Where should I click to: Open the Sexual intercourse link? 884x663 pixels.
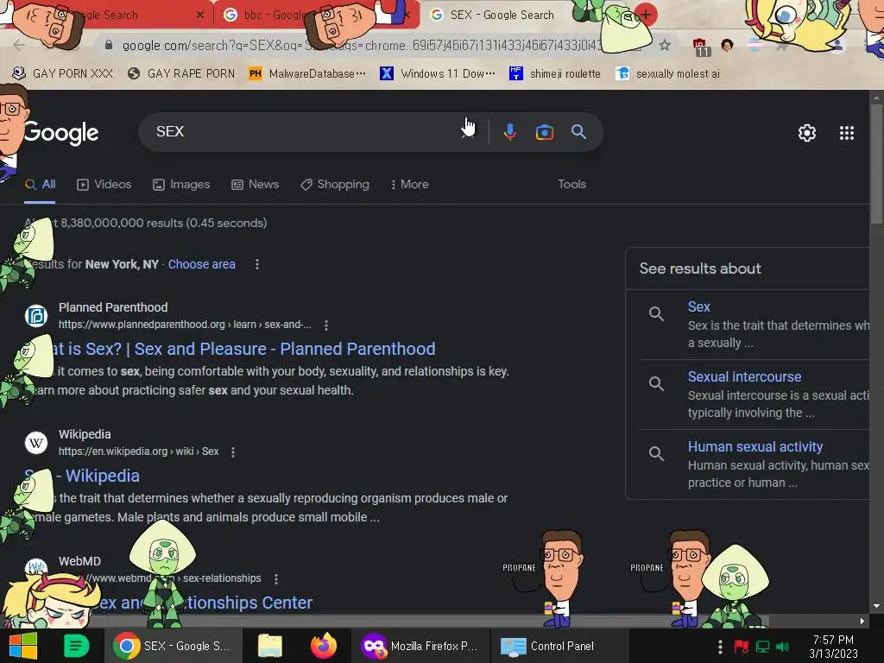(744, 376)
